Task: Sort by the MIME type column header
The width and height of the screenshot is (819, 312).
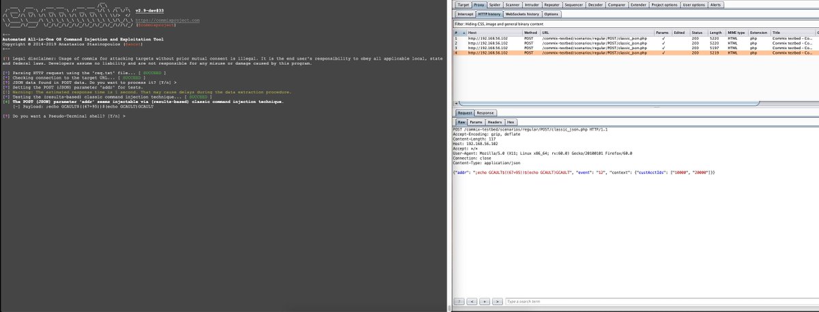Action: coord(737,33)
